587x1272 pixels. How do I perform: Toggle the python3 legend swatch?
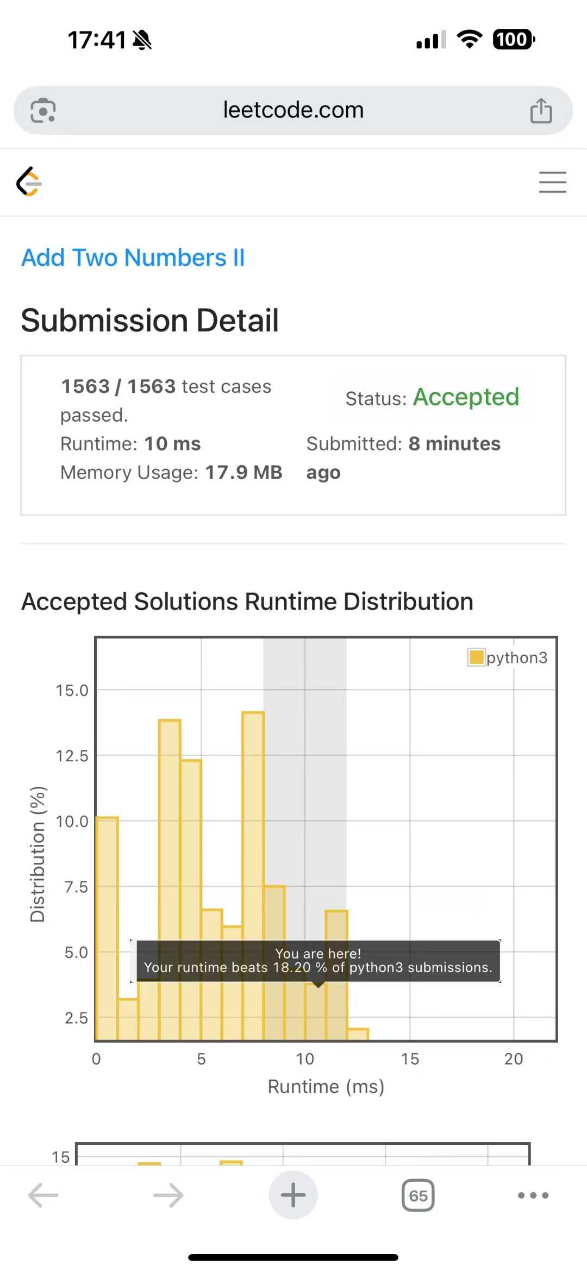pyautogui.click(x=476, y=657)
